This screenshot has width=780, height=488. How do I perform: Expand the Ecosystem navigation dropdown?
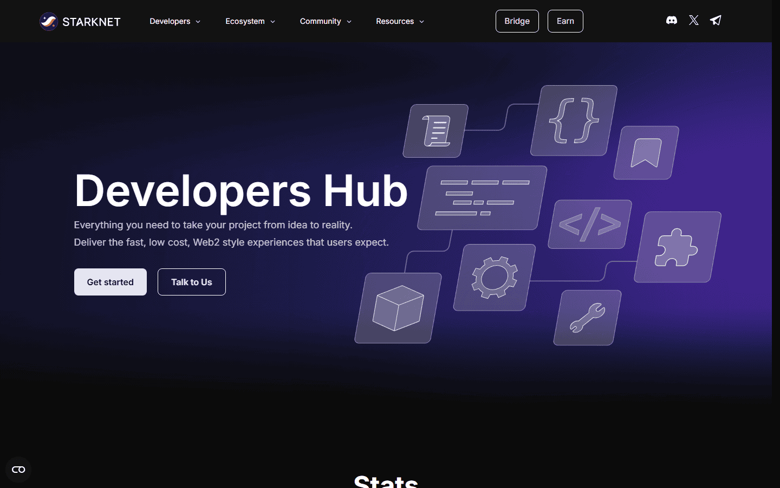(x=250, y=21)
